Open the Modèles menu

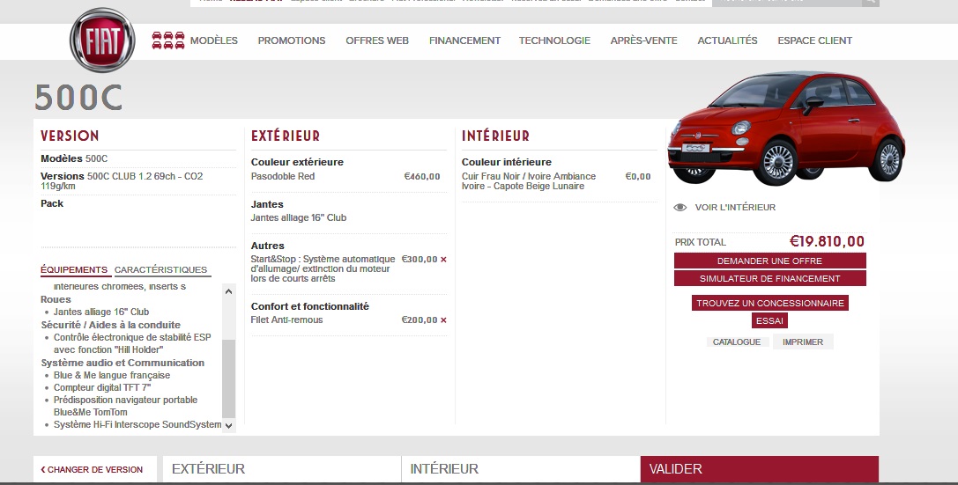click(214, 40)
